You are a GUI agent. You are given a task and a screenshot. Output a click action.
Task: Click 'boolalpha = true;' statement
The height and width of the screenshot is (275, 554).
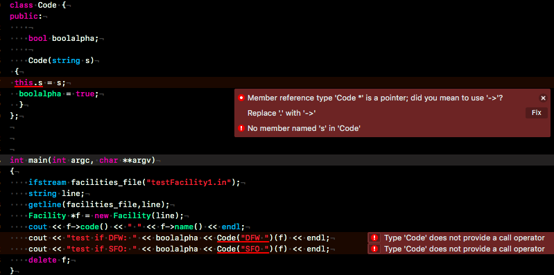[x=59, y=94]
